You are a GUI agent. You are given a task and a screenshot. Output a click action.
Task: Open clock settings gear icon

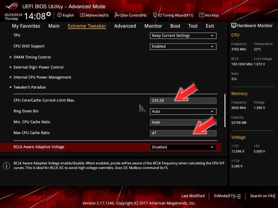pyautogui.click(x=49, y=14)
